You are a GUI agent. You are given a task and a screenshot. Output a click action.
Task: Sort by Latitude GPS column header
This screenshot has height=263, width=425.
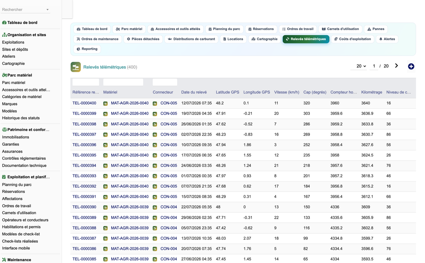tap(228, 92)
